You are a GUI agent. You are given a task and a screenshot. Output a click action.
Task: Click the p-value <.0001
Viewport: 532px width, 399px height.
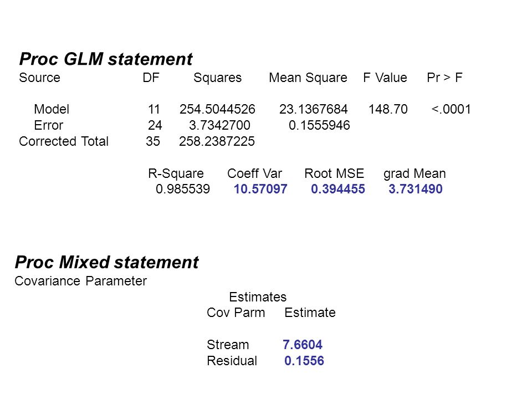pos(451,109)
